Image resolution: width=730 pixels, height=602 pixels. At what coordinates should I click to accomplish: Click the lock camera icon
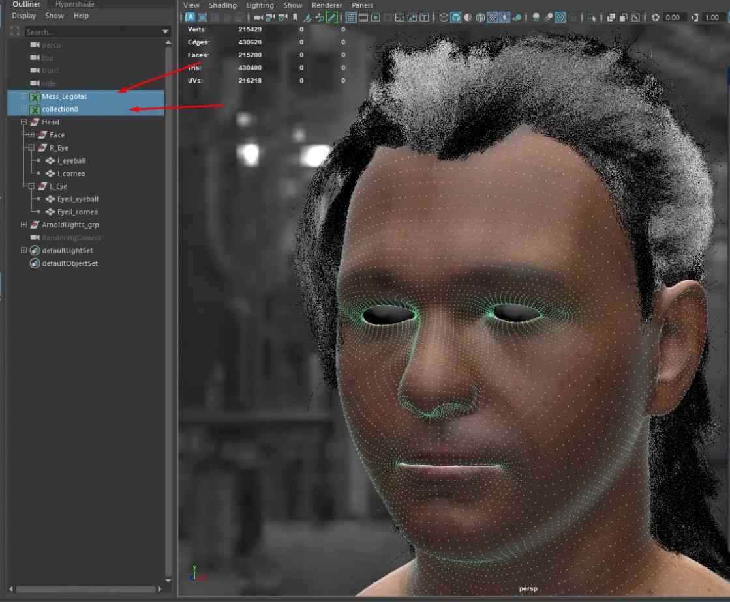[271, 17]
